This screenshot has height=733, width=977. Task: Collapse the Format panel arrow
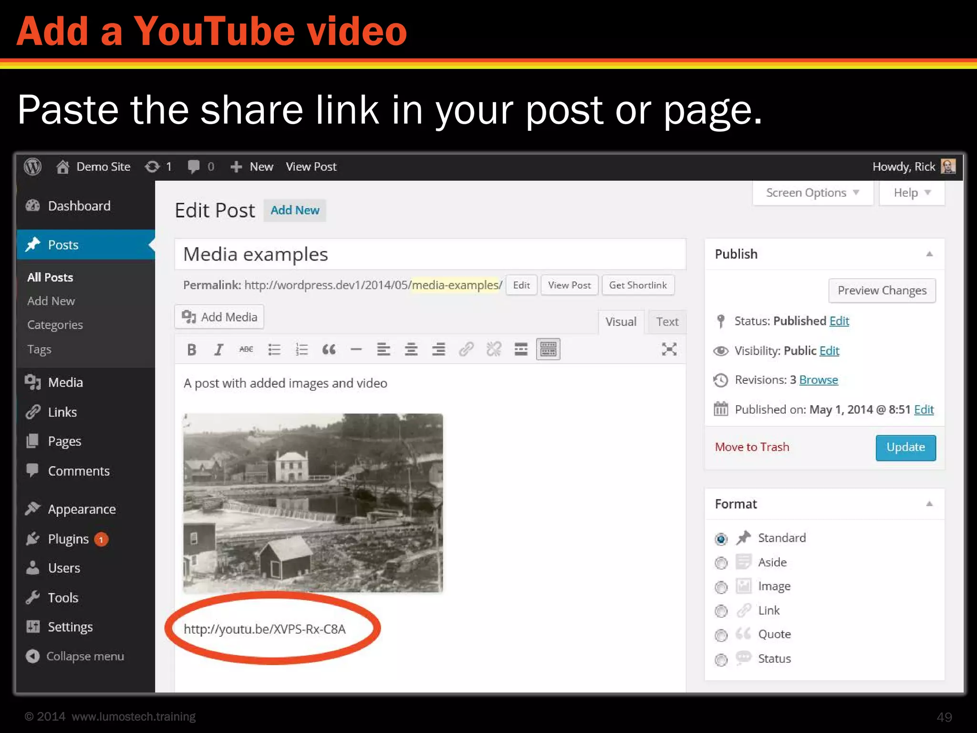pyautogui.click(x=929, y=504)
